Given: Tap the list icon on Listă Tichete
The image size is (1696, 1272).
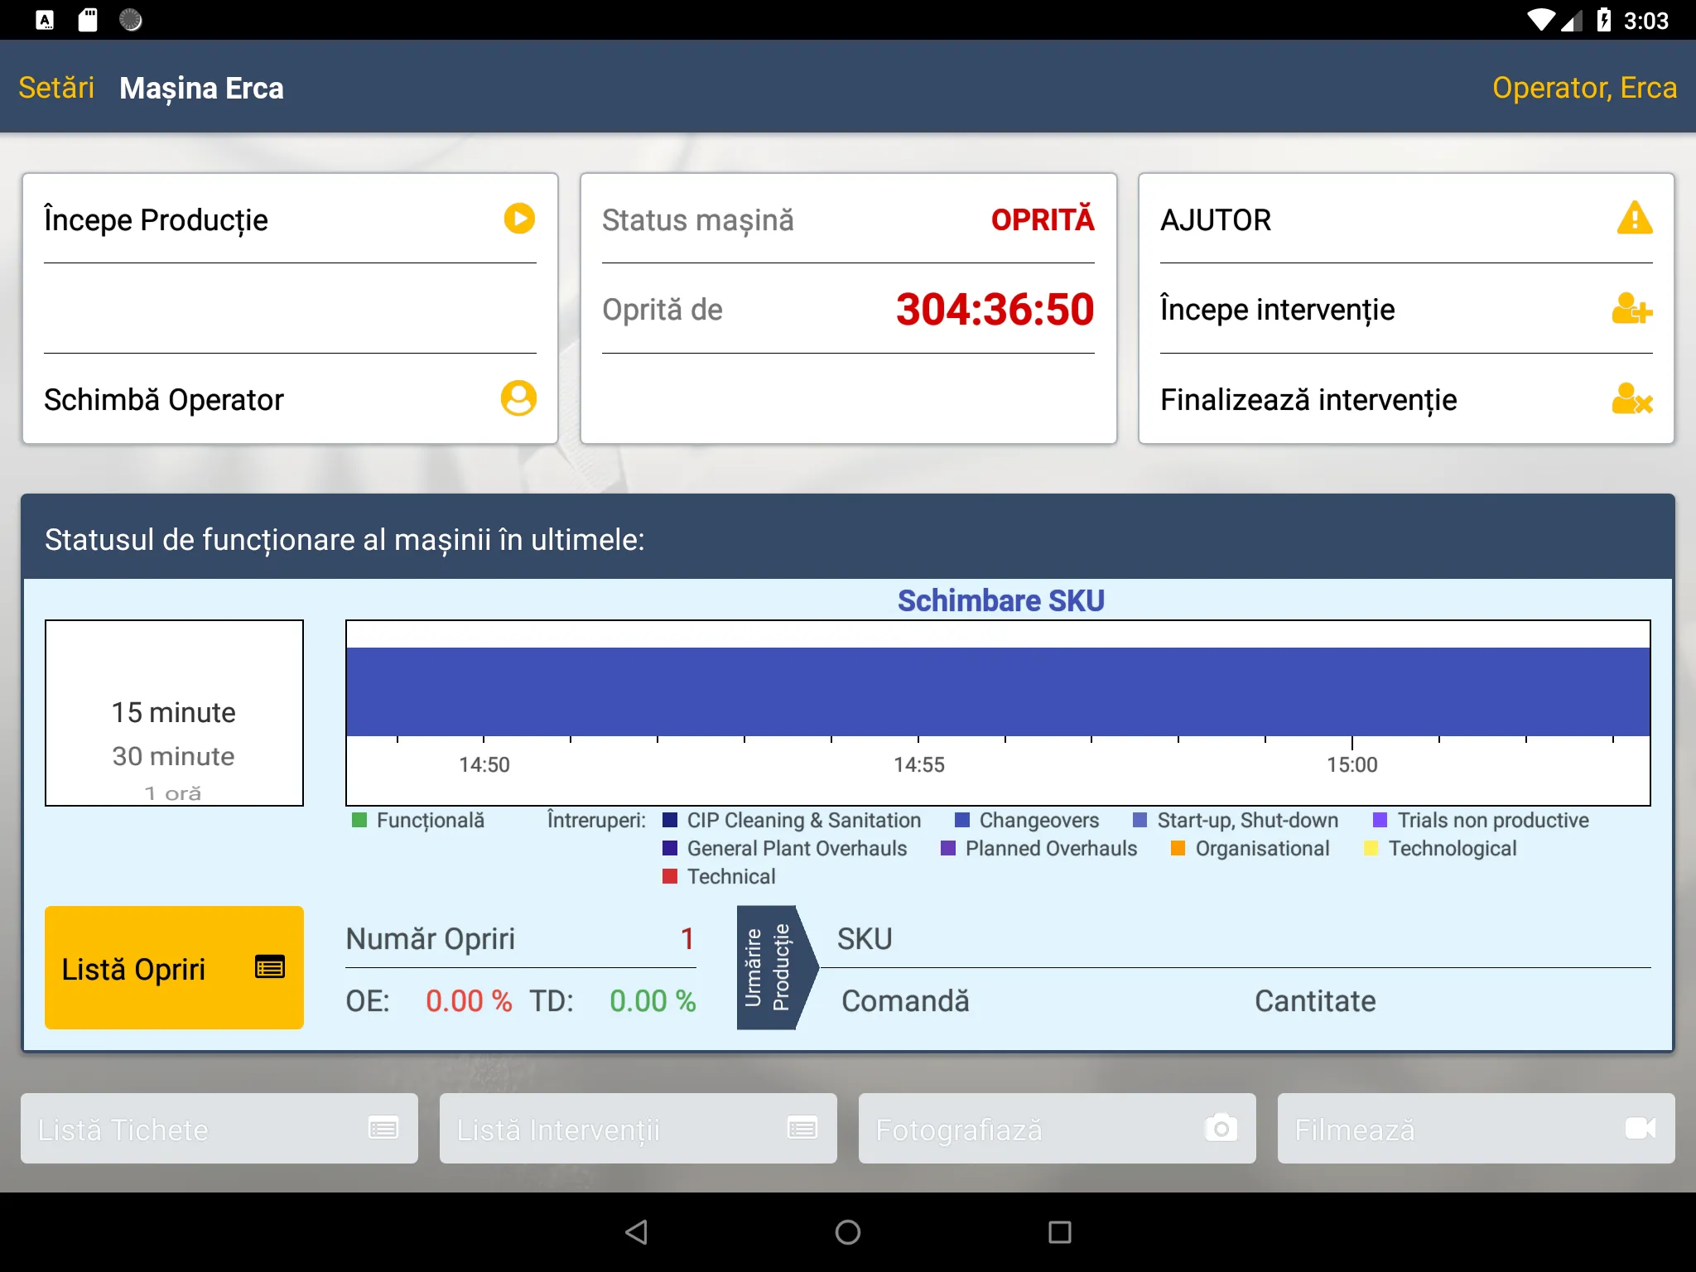Looking at the screenshot, I should point(383,1128).
